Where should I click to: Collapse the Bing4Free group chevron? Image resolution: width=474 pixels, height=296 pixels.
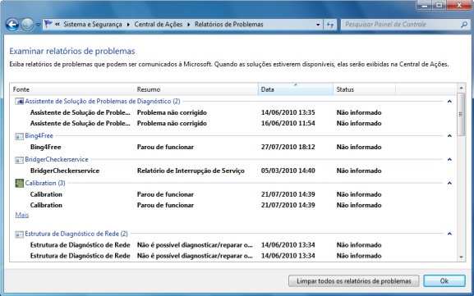click(449, 136)
